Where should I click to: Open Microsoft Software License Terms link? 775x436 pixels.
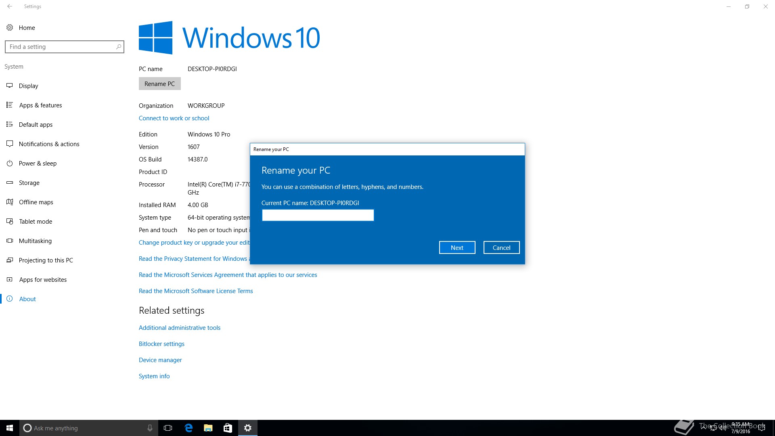196,291
